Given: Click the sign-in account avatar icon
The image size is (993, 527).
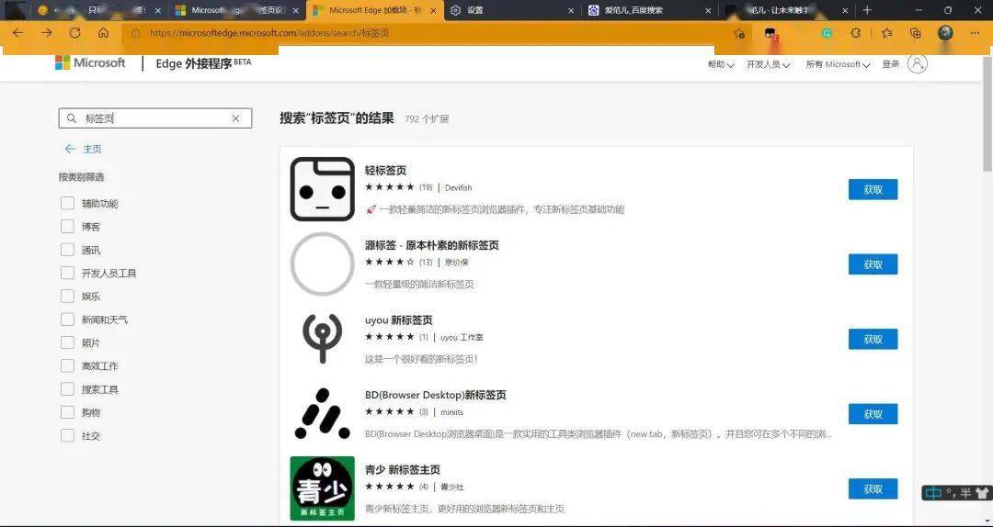Looking at the screenshot, I should 918,63.
